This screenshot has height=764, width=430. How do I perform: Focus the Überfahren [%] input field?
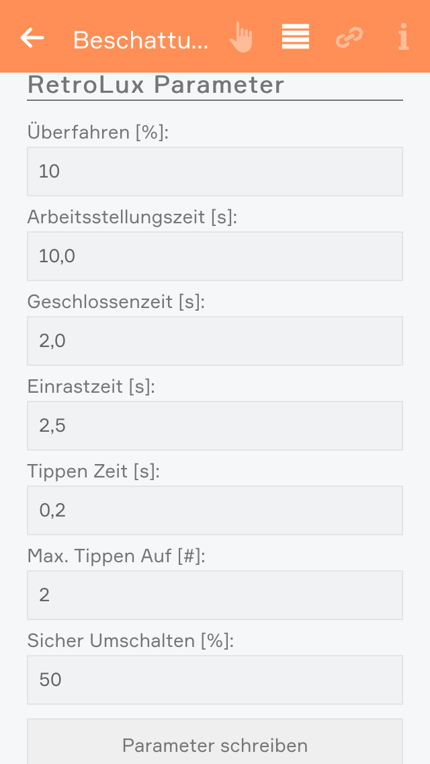pyautogui.click(x=215, y=171)
